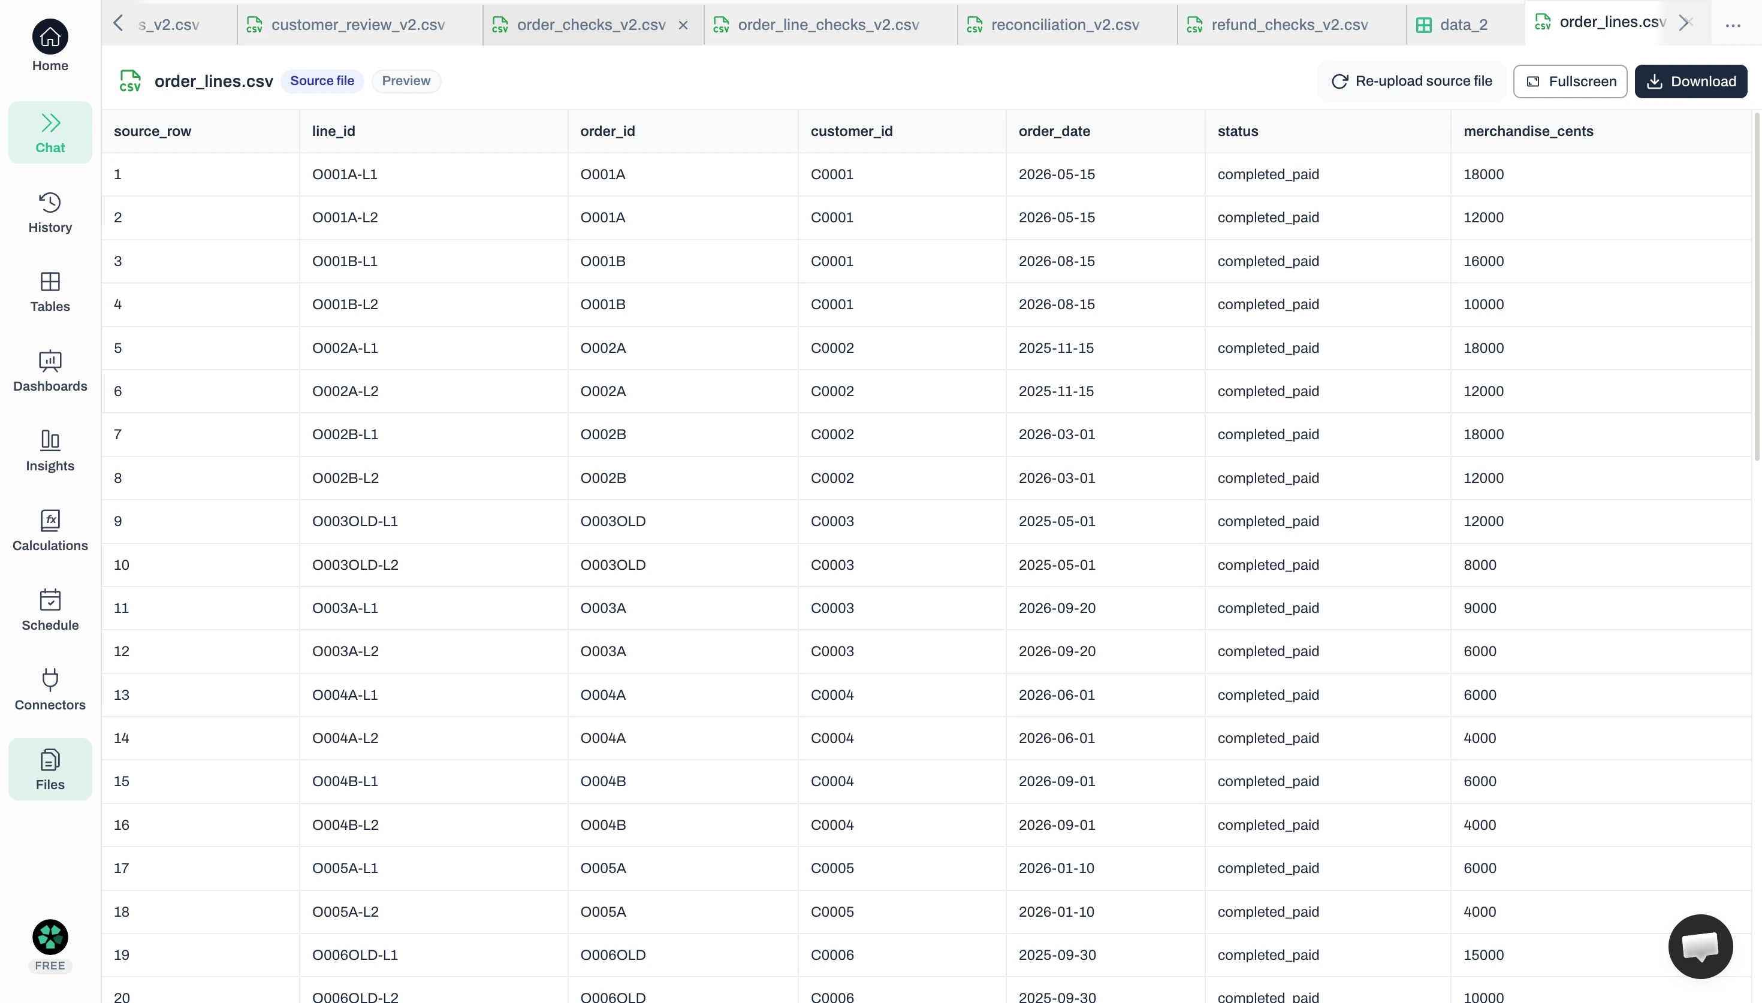The width and height of the screenshot is (1762, 1003).
Task: Switch to reconciliation_v2.csv tab
Action: 1066,25
